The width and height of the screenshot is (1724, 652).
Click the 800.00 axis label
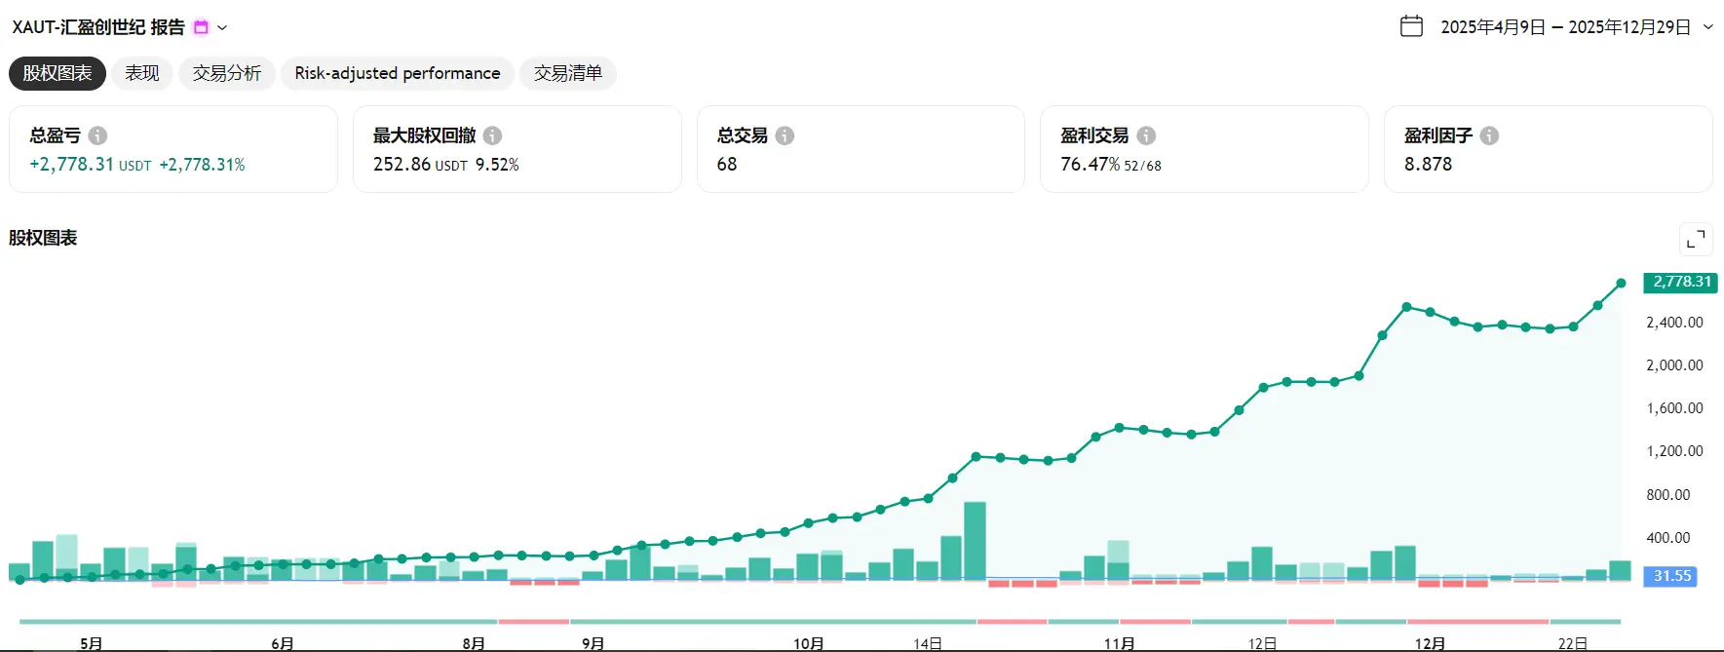[x=1667, y=495]
